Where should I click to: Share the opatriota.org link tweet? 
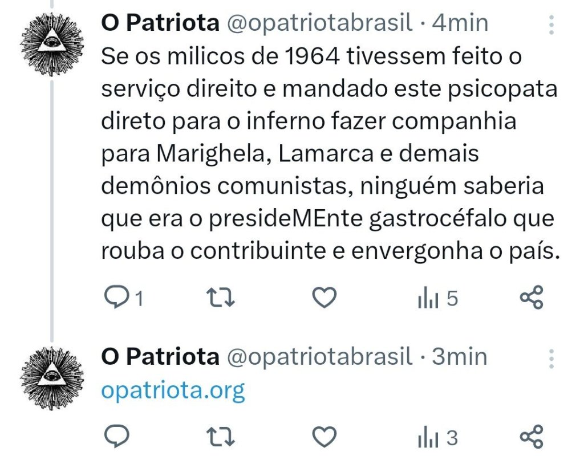532,437
